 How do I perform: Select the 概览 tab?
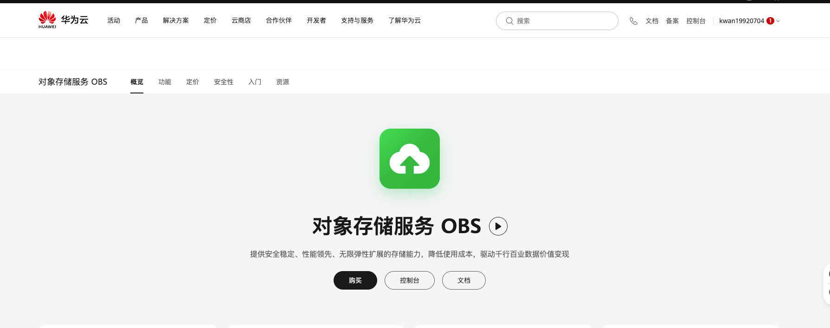point(136,82)
